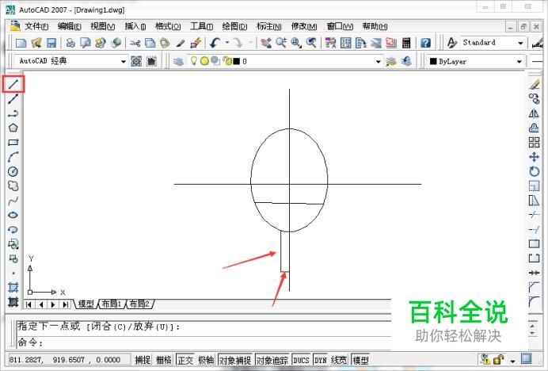Click the Help question mark icon

pos(425,43)
